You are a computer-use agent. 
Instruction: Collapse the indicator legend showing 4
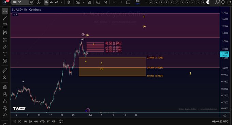click(x=15, y=14)
